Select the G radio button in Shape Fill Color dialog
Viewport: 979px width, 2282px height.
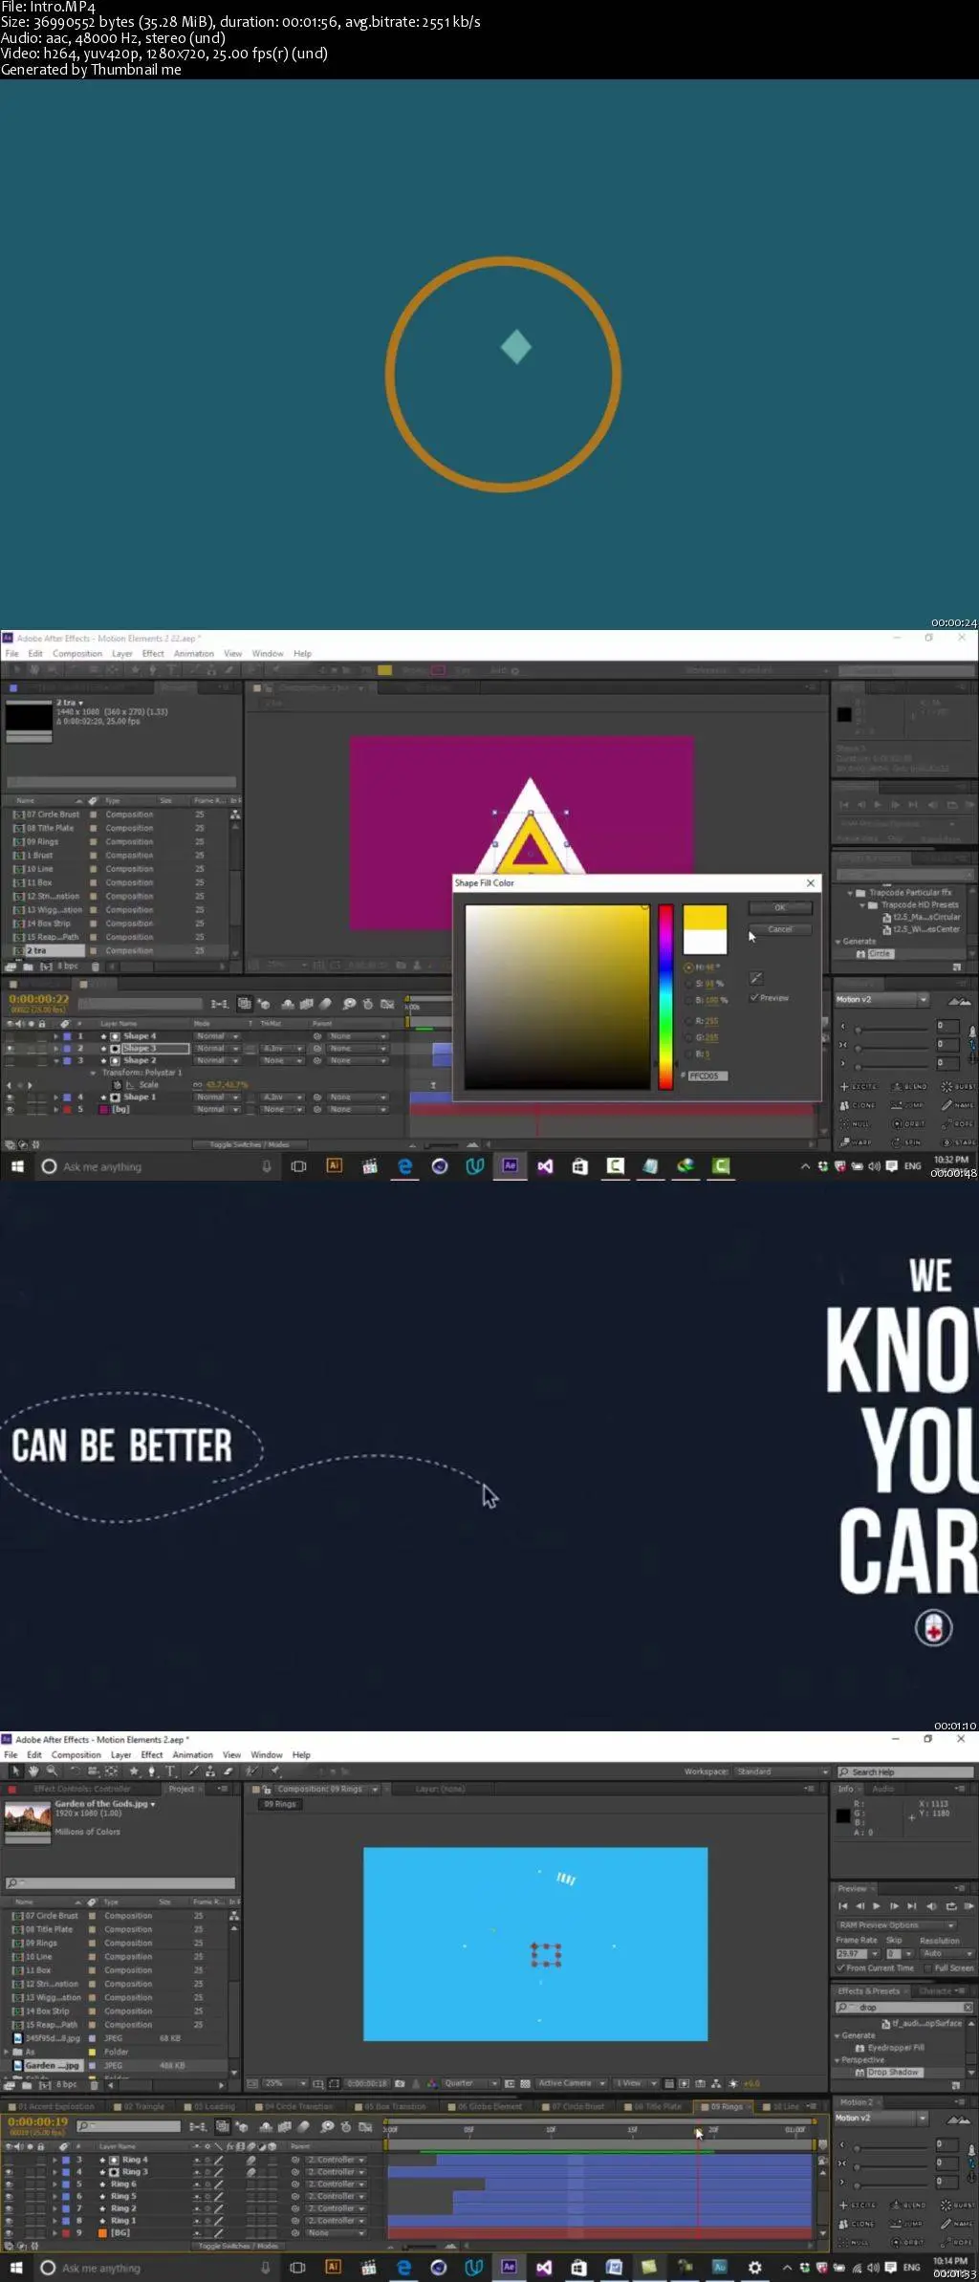click(x=688, y=1037)
